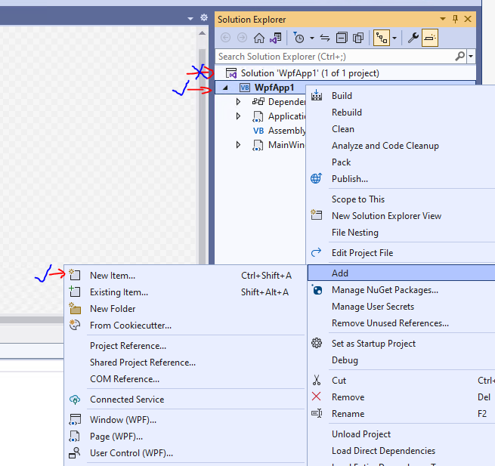Click the Collapse All icon
This screenshot has height=466, width=495.
[342, 39]
